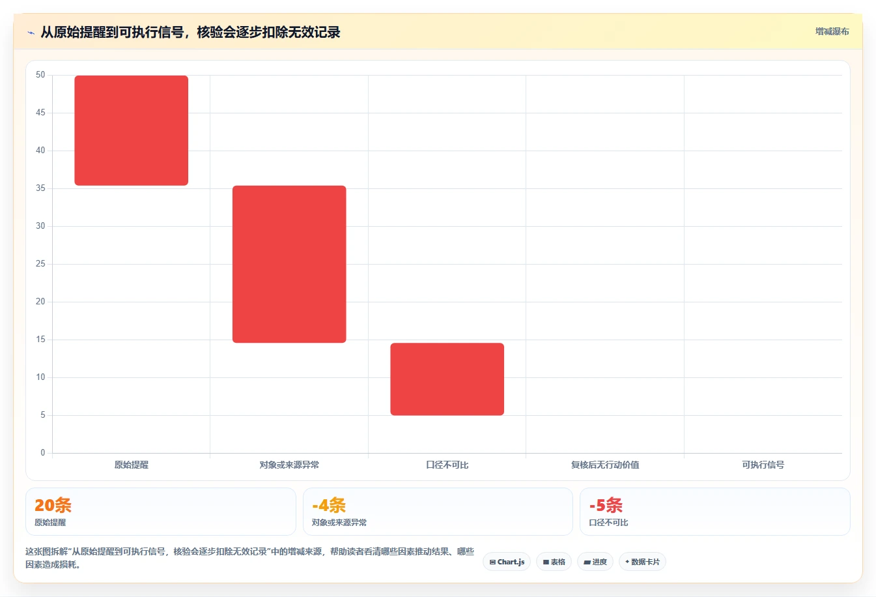Screen dimensions: 876x597
Task: Click the 增减瀑布 label in the header
Action: pos(832,31)
